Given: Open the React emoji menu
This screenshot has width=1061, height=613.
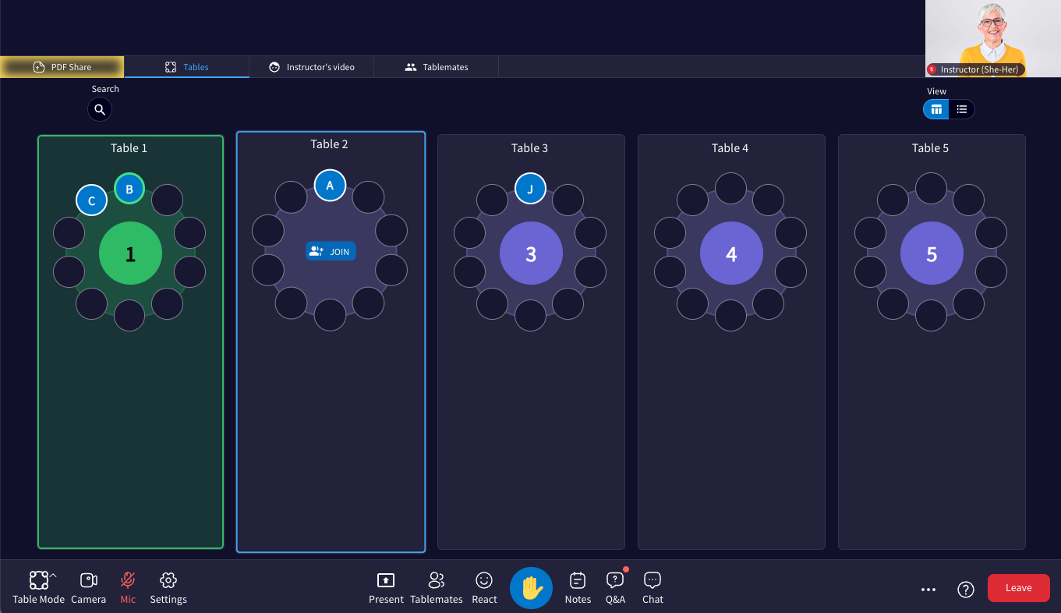Looking at the screenshot, I should pyautogui.click(x=484, y=587).
